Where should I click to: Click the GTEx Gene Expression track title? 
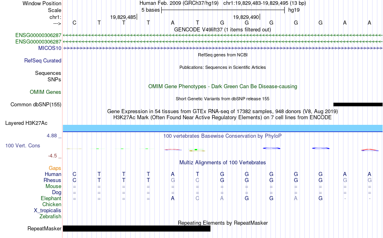[223, 112]
